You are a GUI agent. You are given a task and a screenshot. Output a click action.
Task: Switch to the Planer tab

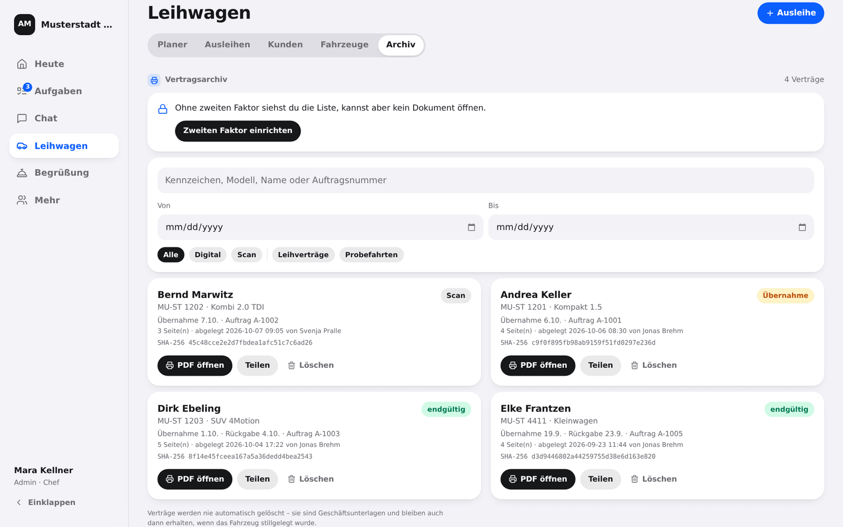coord(172,45)
